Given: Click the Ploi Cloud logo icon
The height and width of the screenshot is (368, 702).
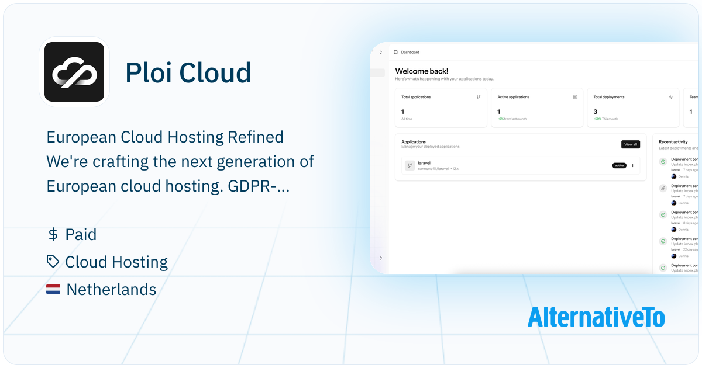Looking at the screenshot, I should pyautogui.click(x=74, y=72).
